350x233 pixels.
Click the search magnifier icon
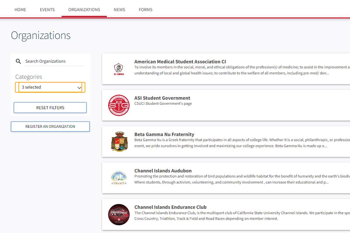point(18,61)
